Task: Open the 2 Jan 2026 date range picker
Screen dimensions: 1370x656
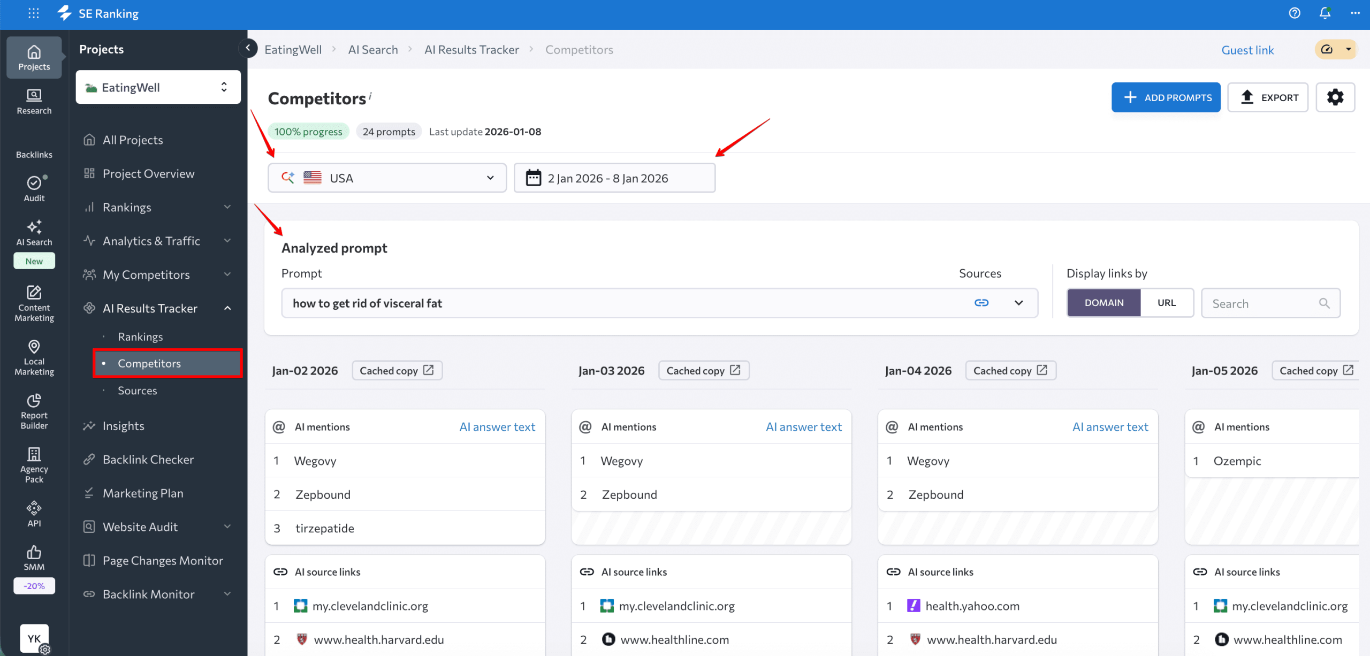Action: tap(614, 178)
